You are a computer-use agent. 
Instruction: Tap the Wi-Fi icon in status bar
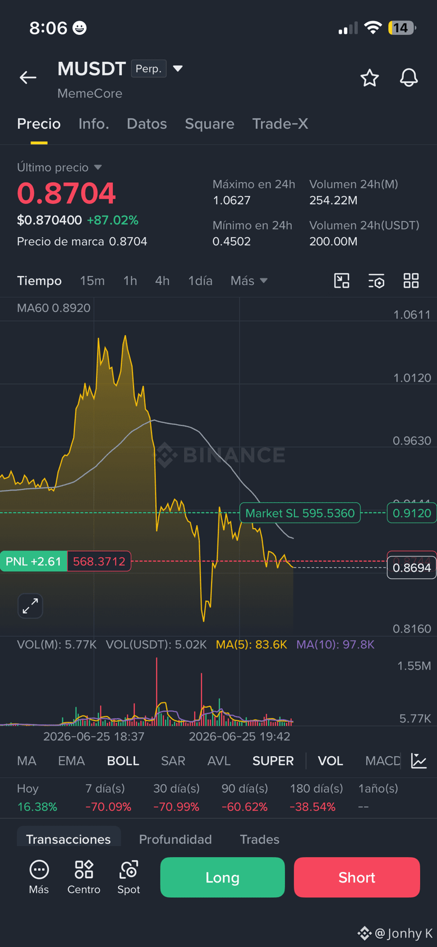pos(373,27)
